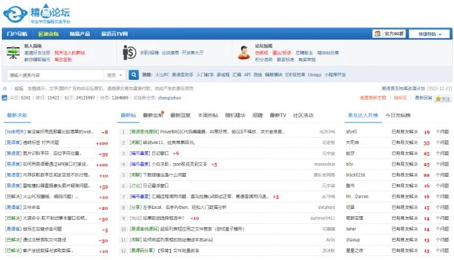Select the 易友达人月榜 tab

(x=363, y=115)
